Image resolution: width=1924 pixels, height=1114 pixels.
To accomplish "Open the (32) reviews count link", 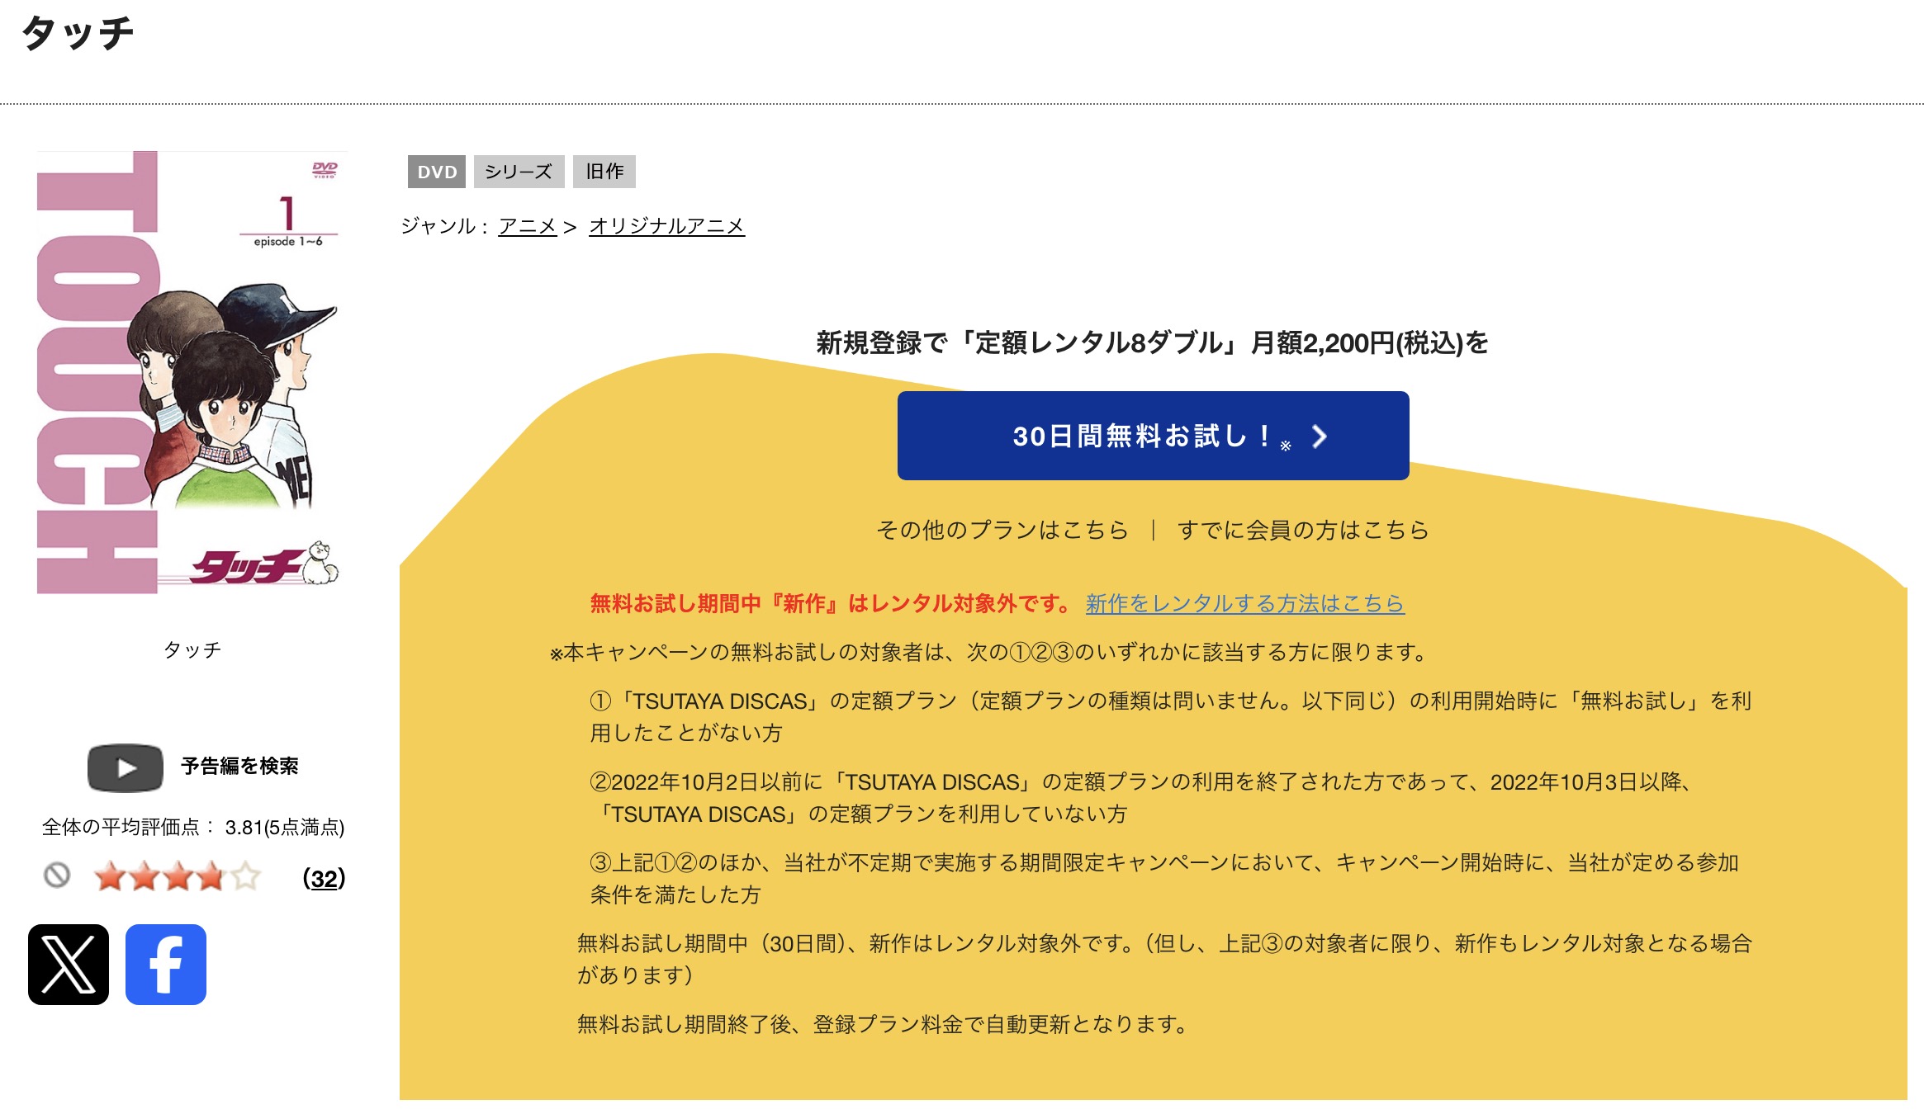I will click(x=324, y=878).
